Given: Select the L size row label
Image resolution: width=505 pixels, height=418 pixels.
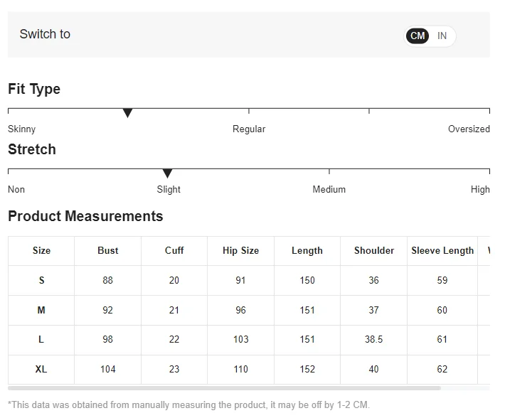Looking at the screenshot, I should (x=41, y=340).
